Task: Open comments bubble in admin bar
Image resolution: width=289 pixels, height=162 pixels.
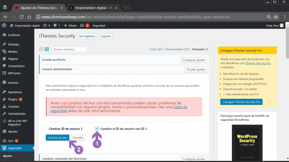Action: pyautogui.click(x=57, y=25)
